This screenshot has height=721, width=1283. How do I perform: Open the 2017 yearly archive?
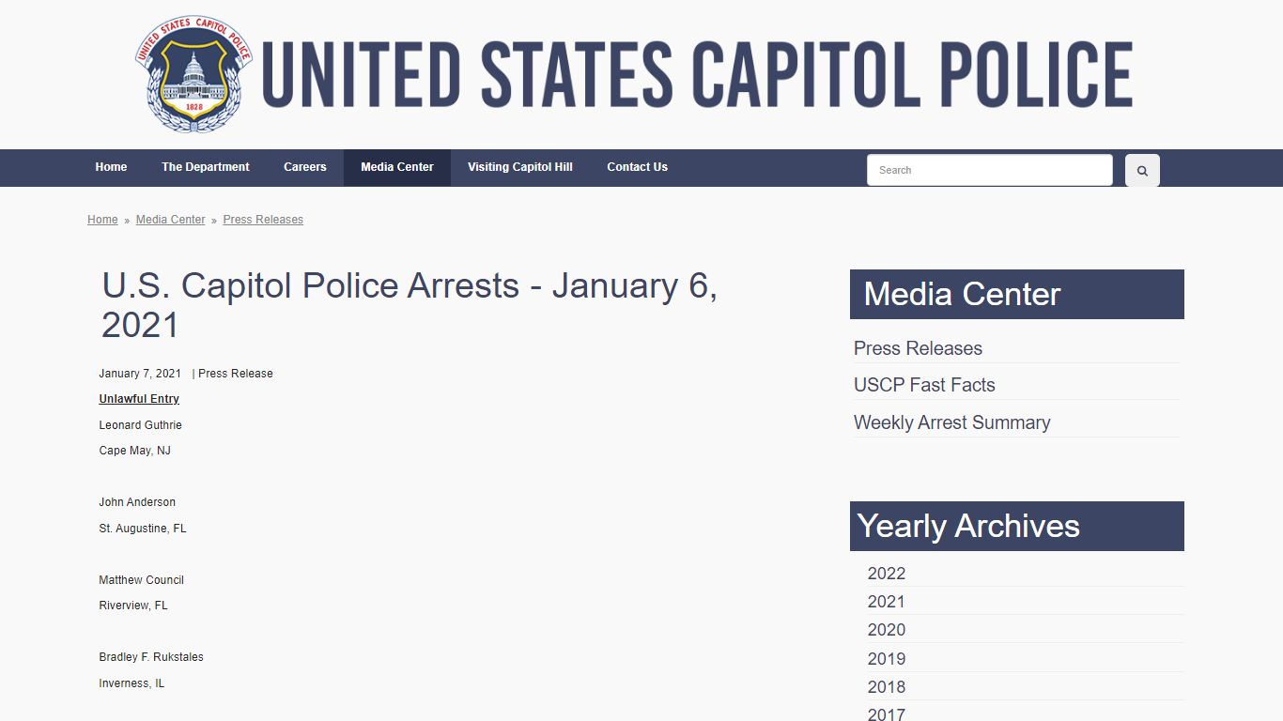(887, 713)
